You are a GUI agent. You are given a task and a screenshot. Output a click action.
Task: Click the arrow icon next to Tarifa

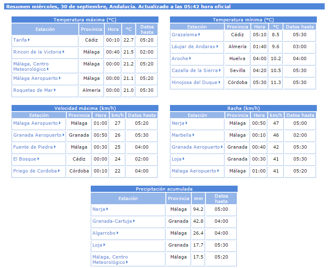[x=29, y=40]
